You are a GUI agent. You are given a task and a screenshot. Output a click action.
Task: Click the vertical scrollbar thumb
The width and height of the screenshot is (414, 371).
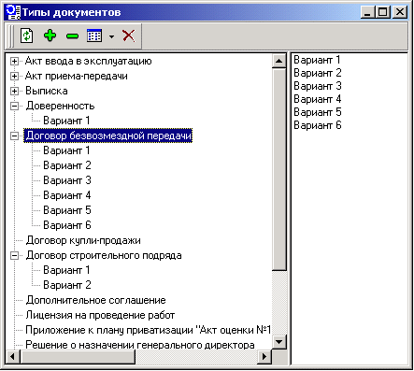click(x=279, y=169)
